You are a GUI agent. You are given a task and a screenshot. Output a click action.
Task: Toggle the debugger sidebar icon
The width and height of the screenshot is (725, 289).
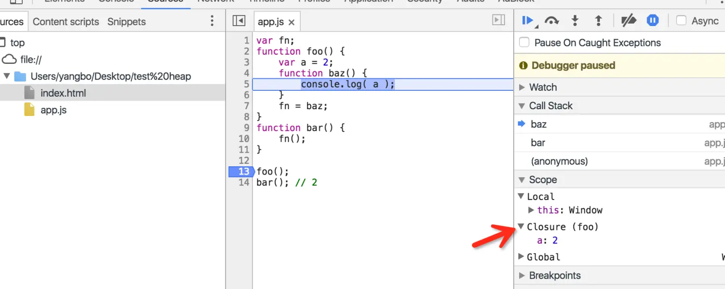[498, 20]
